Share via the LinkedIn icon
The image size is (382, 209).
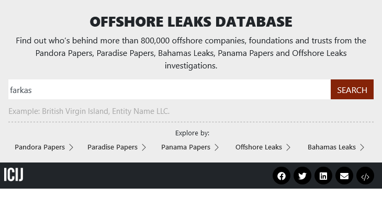[x=323, y=176]
